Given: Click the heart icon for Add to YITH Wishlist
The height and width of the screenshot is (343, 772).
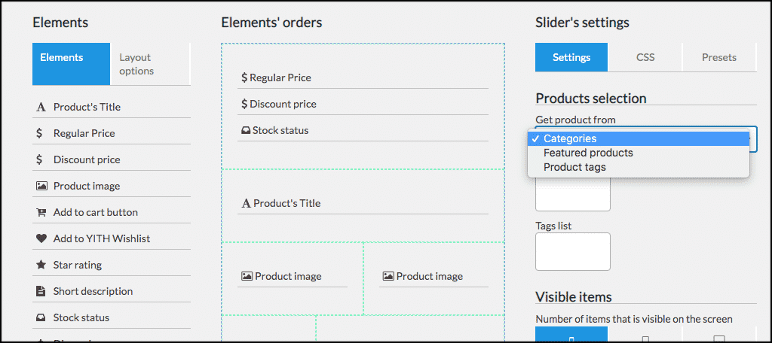Looking at the screenshot, I should [41, 238].
